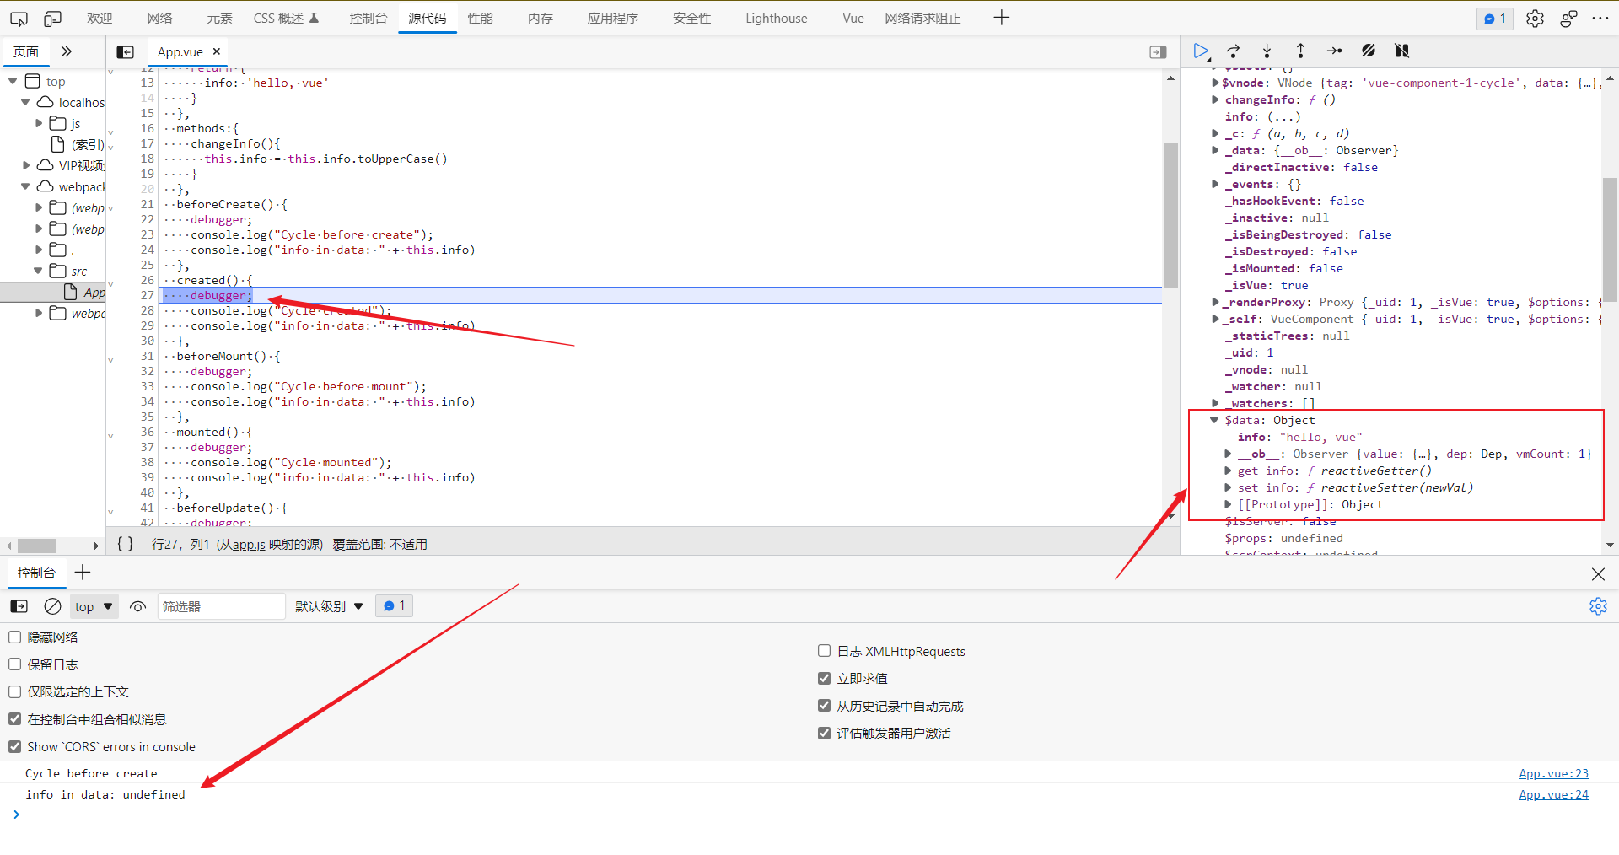This screenshot has width=1619, height=855.
Task: Open App.vue:24 source link
Action: [1553, 794]
